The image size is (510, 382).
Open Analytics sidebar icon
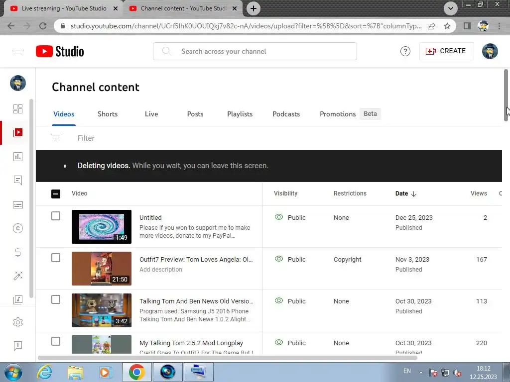(x=18, y=157)
